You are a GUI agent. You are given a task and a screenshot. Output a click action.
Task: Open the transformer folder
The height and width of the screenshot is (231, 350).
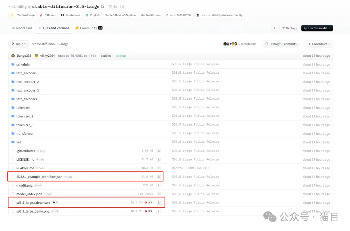pos(25,134)
